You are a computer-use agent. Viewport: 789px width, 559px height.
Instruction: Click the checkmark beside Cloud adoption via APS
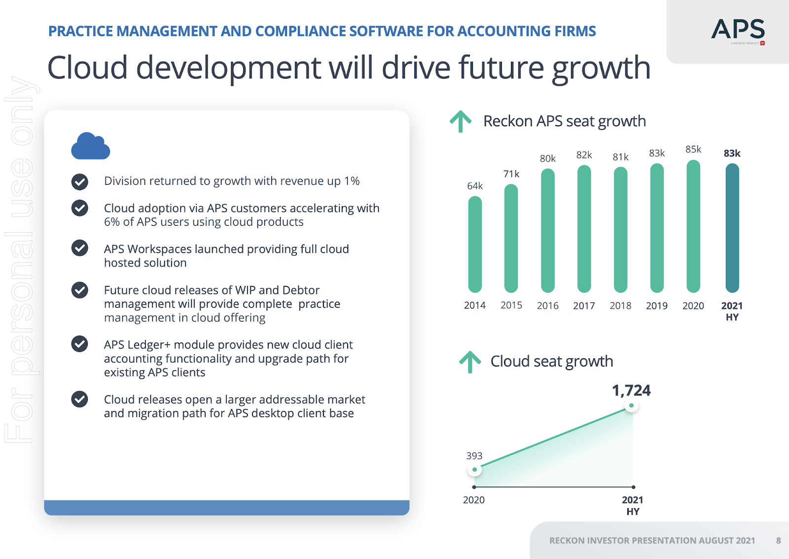[80, 208]
